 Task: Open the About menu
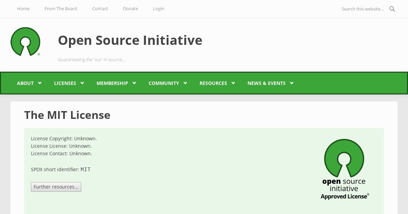coord(25,83)
